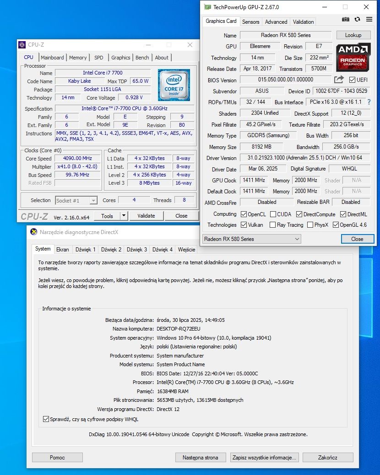
Task: Click the Memory Size value 8192 MB
Action: tap(261, 147)
